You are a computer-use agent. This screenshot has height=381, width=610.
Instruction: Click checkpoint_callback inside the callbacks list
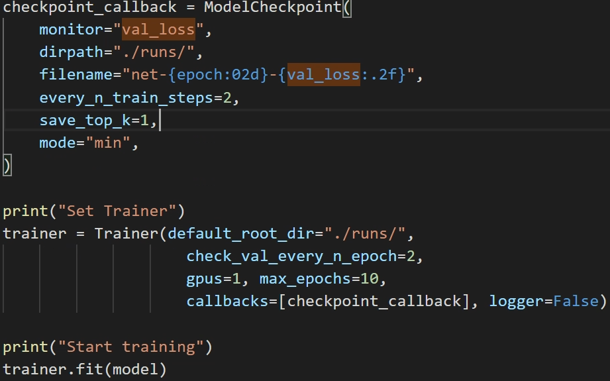[374, 301]
